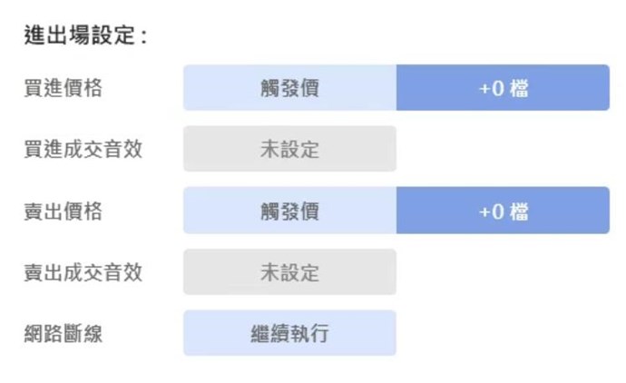This screenshot has width=626, height=383.
Task: Choose the sell price base type
Action: [289, 211]
